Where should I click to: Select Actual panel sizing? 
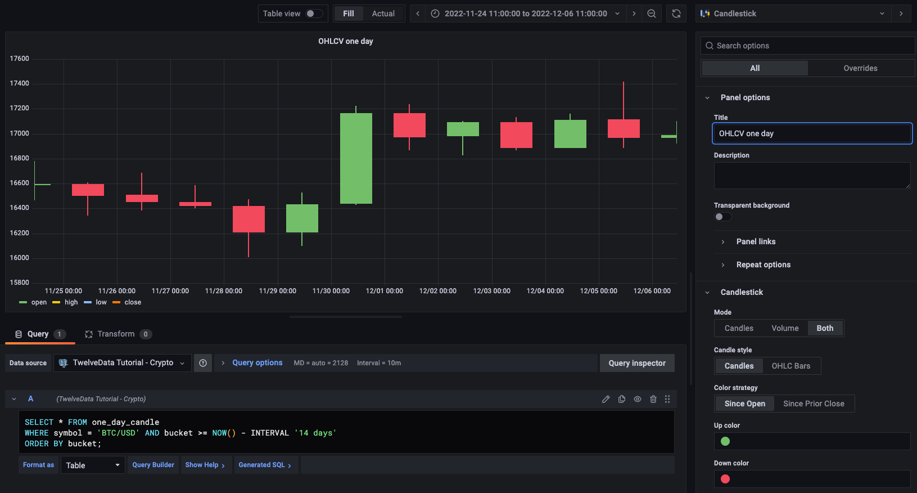tap(383, 14)
